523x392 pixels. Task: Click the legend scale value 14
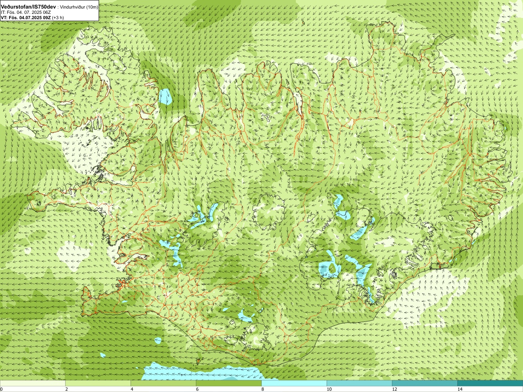point(460,389)
